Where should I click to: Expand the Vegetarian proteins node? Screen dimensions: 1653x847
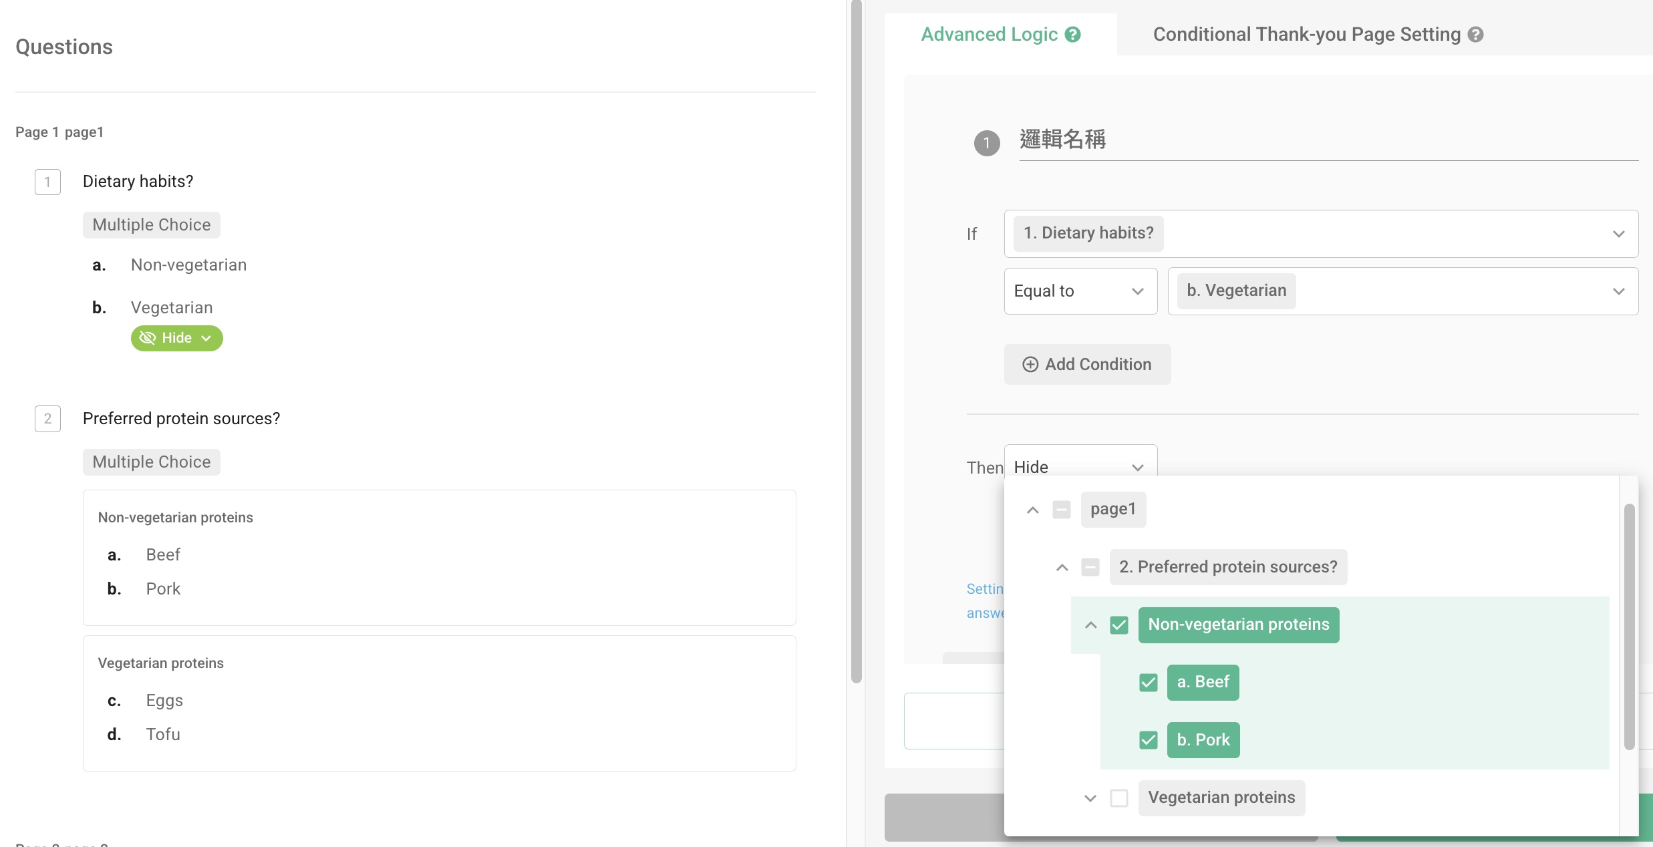pos(1090,798)
